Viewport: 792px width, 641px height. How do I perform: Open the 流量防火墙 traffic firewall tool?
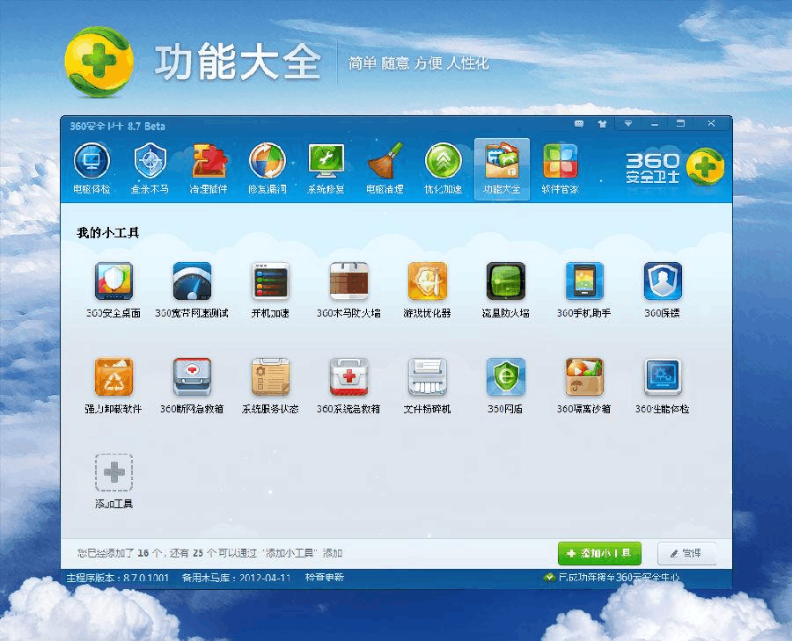tap(505, 289)
